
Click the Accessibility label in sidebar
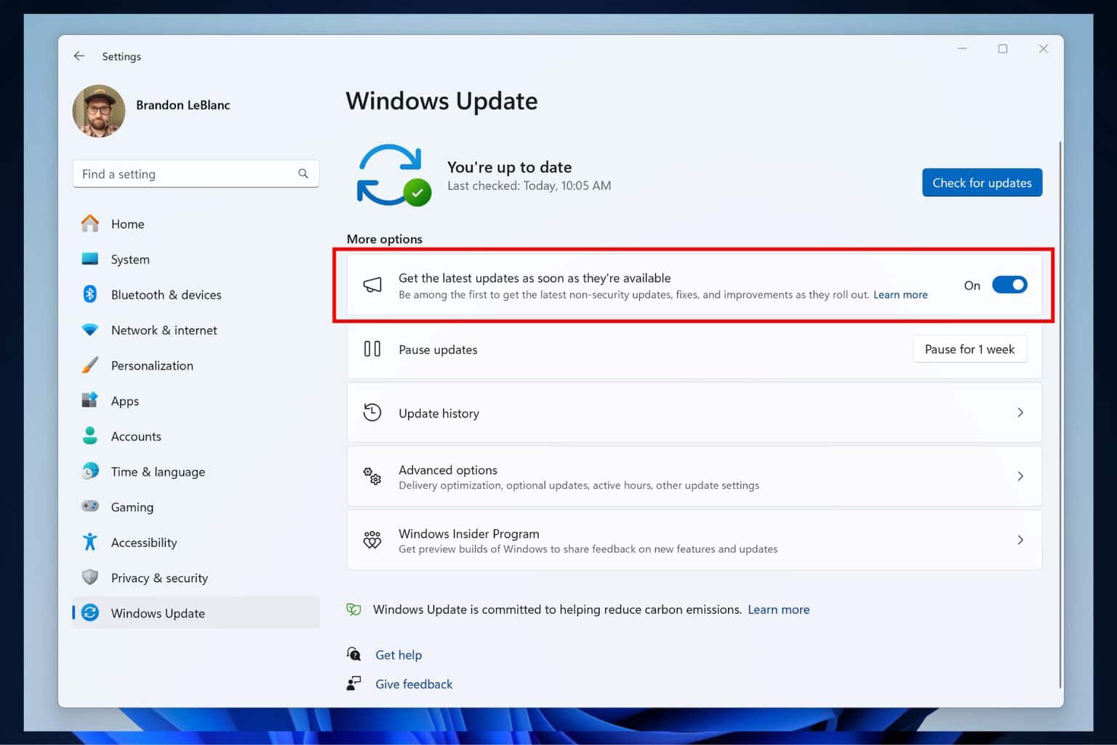144,543
